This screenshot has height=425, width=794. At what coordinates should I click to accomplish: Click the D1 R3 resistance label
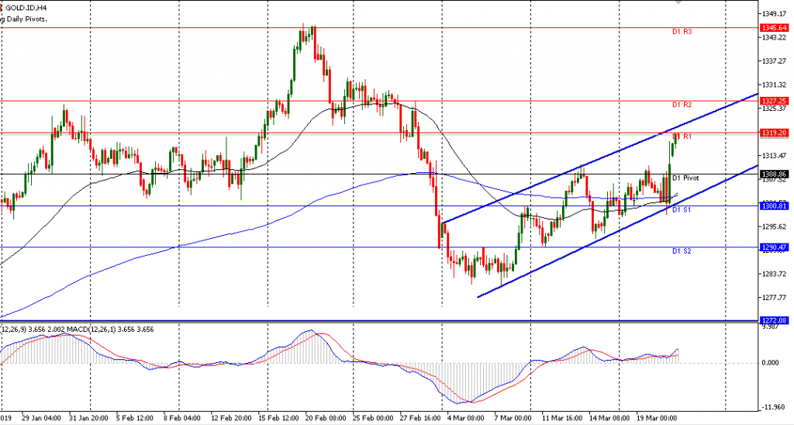click(682, 32)
